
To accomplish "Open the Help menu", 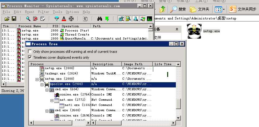I will (x=87, y=12).
